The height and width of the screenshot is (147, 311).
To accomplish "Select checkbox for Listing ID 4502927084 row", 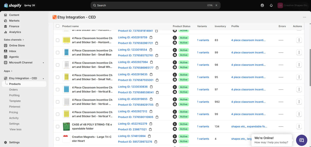I will pos(58,65).
